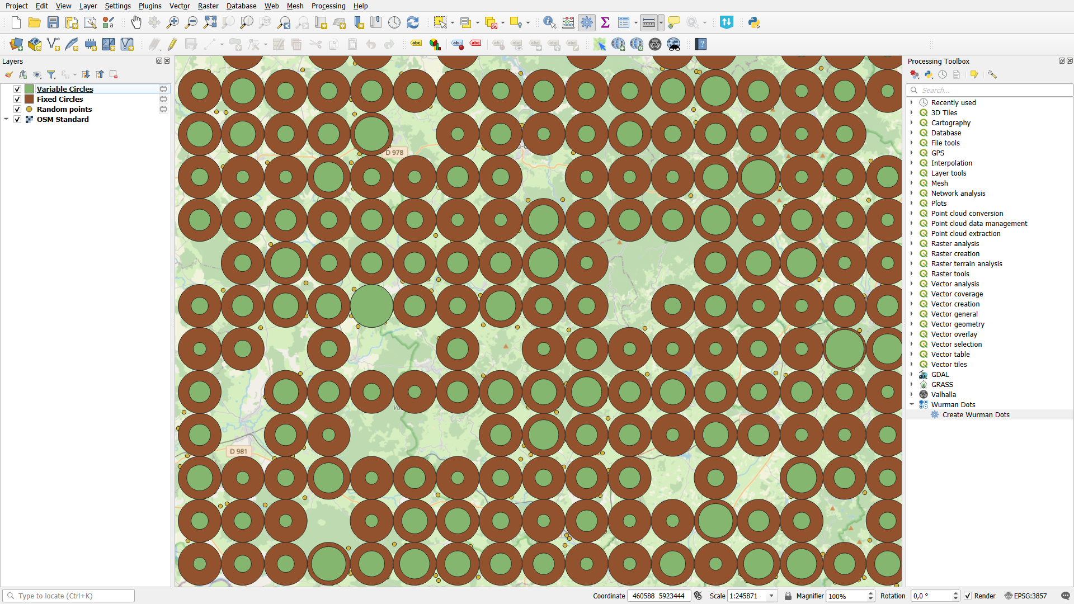
Task: Click the Identify Features tool
Action: (x=549, y=22)
